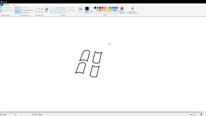Choose the four-point star shape
Screen dimensions: 206x116
(53, 12)
